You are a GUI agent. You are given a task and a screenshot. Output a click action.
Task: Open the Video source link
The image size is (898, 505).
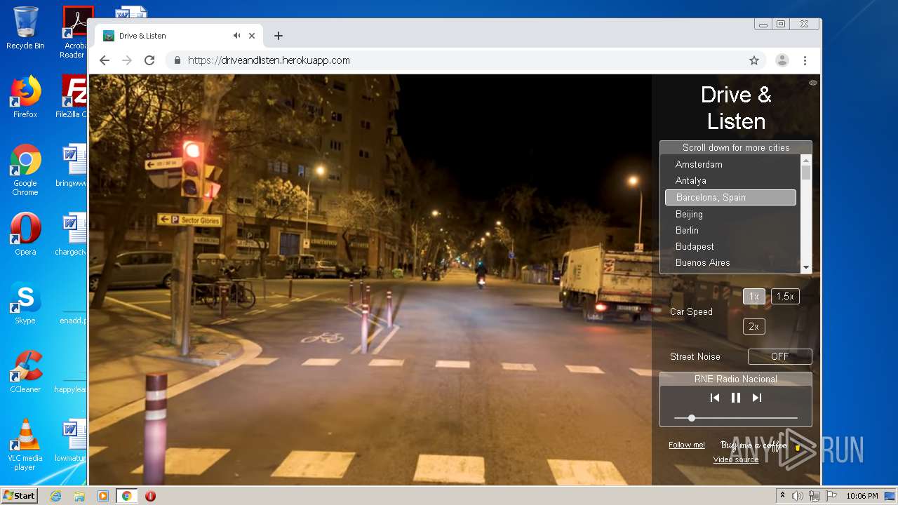[x=736, y=459]
